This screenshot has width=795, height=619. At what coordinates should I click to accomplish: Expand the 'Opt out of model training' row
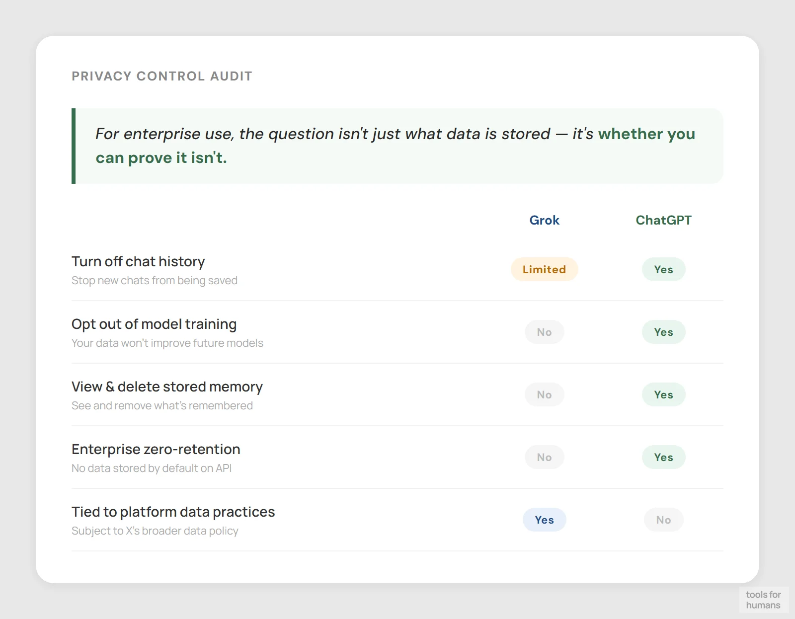(154, 324)
